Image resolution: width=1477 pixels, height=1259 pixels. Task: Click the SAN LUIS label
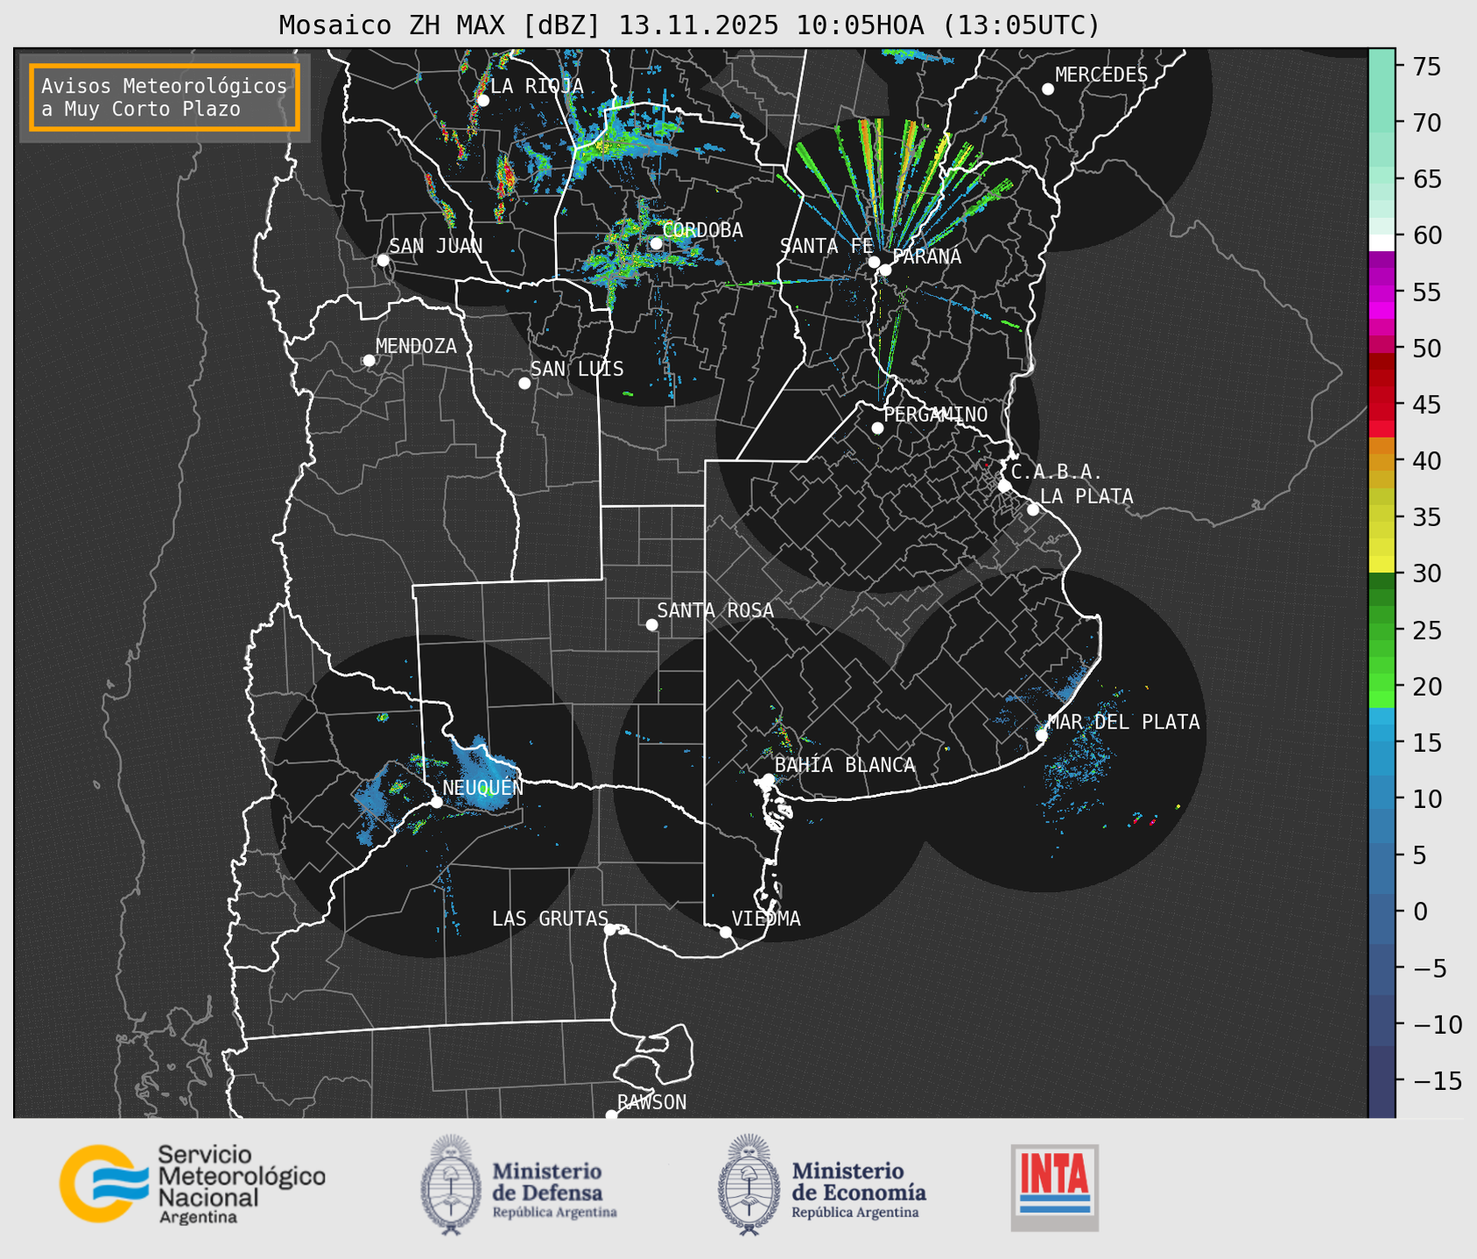click(577, 369)
